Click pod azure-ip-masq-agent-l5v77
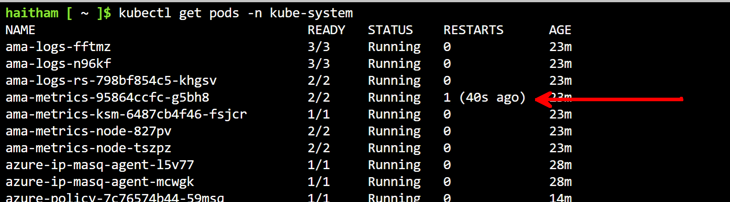The width and height of the screenshot is (730, 202). pyautogui.click(x=99, y=165)
